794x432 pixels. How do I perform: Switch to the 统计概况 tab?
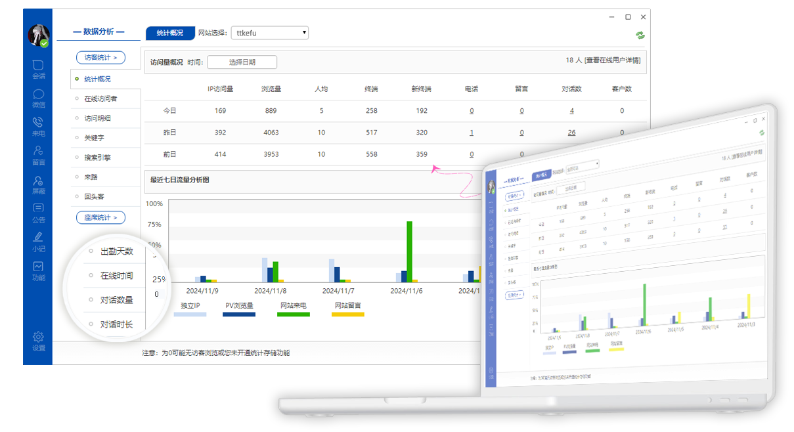pyautogui.click(x=170, y=33)
